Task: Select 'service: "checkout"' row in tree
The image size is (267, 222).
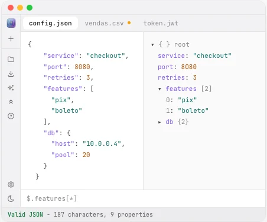Action: [194, 56]
